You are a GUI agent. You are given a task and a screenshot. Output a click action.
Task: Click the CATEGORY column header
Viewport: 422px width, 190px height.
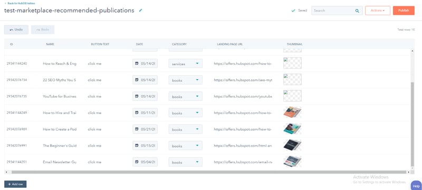point(179,44)
